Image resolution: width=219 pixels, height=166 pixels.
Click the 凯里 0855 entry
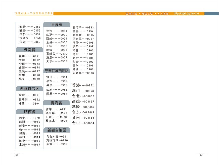[x=30, y=30]
